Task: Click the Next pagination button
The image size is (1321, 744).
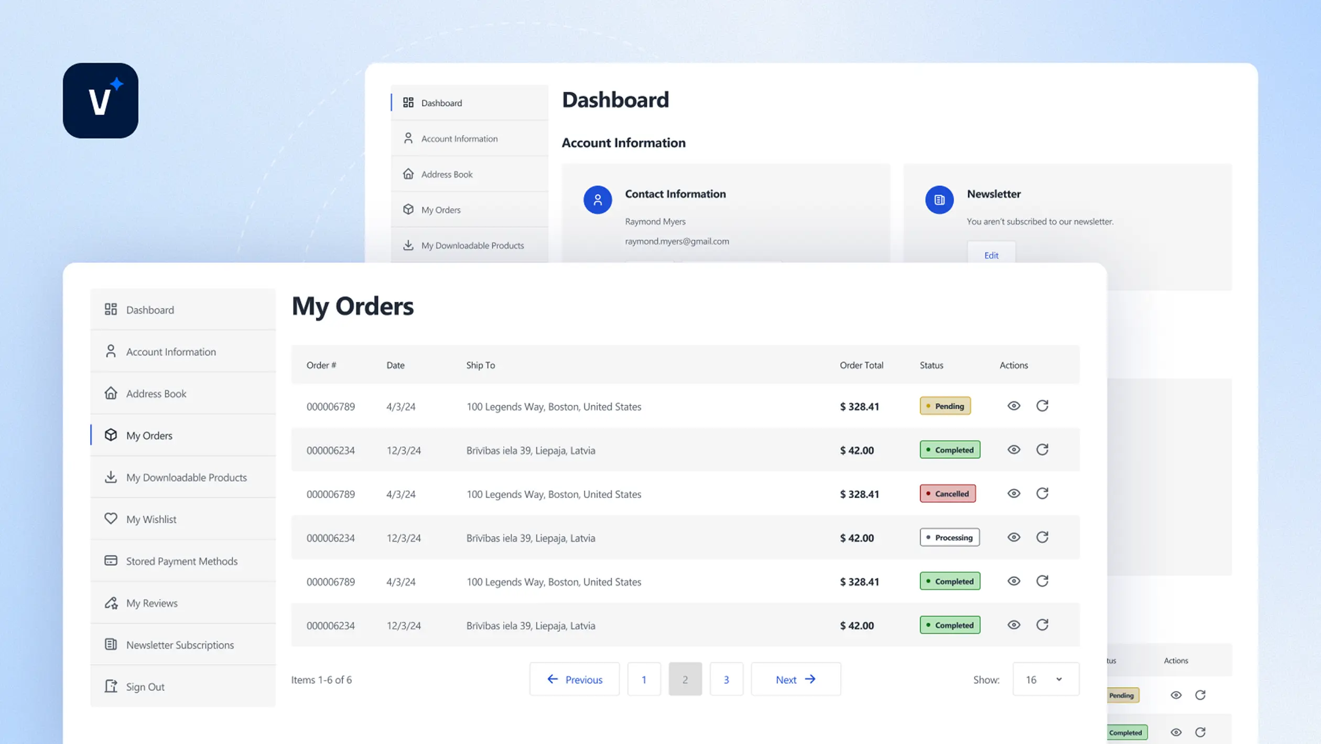Action: coord(795,679)
